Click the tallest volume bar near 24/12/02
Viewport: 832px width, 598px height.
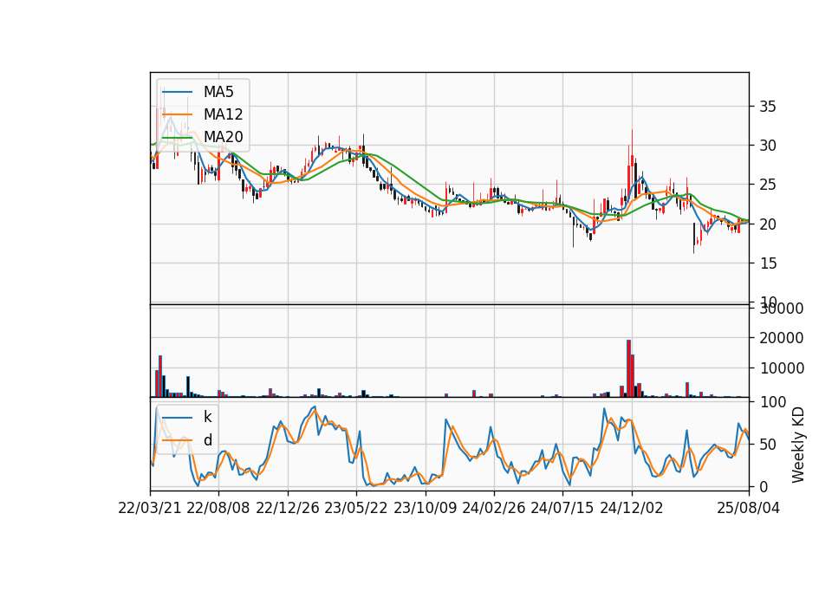point(629,368)
